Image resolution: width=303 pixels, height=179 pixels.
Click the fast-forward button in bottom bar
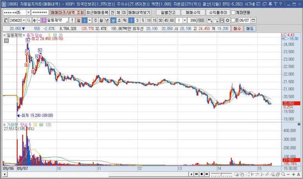pyautogui.click(x=207, y=174)
